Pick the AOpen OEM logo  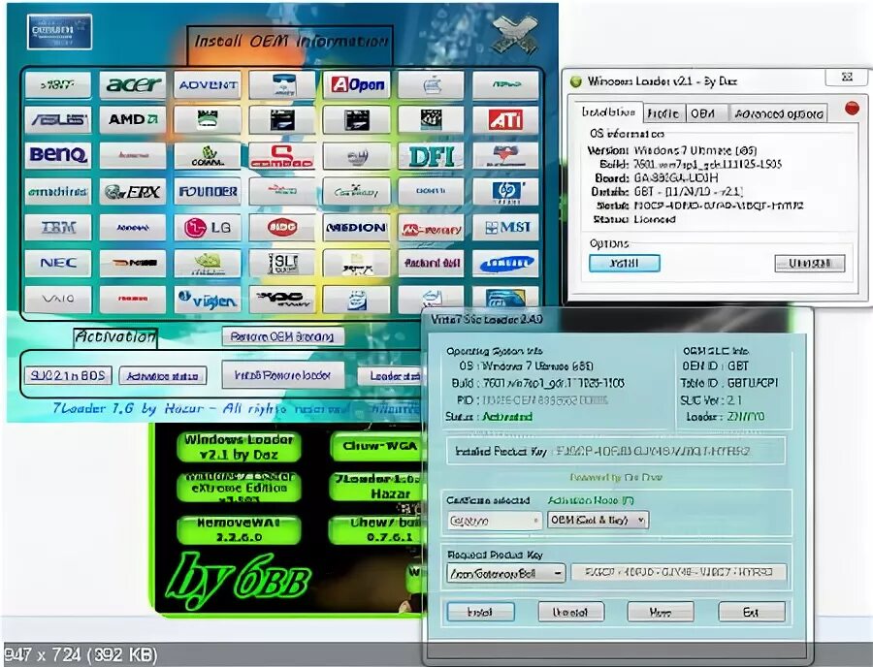coord(356,85)
